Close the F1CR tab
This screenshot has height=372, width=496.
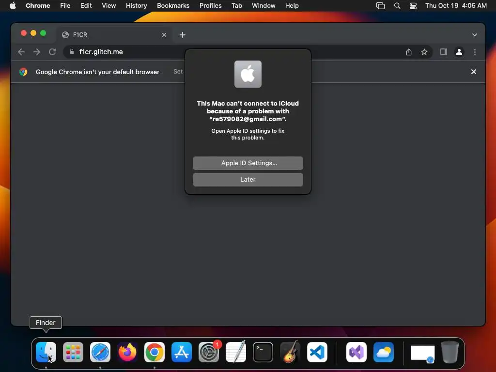[x=164, y=35]
